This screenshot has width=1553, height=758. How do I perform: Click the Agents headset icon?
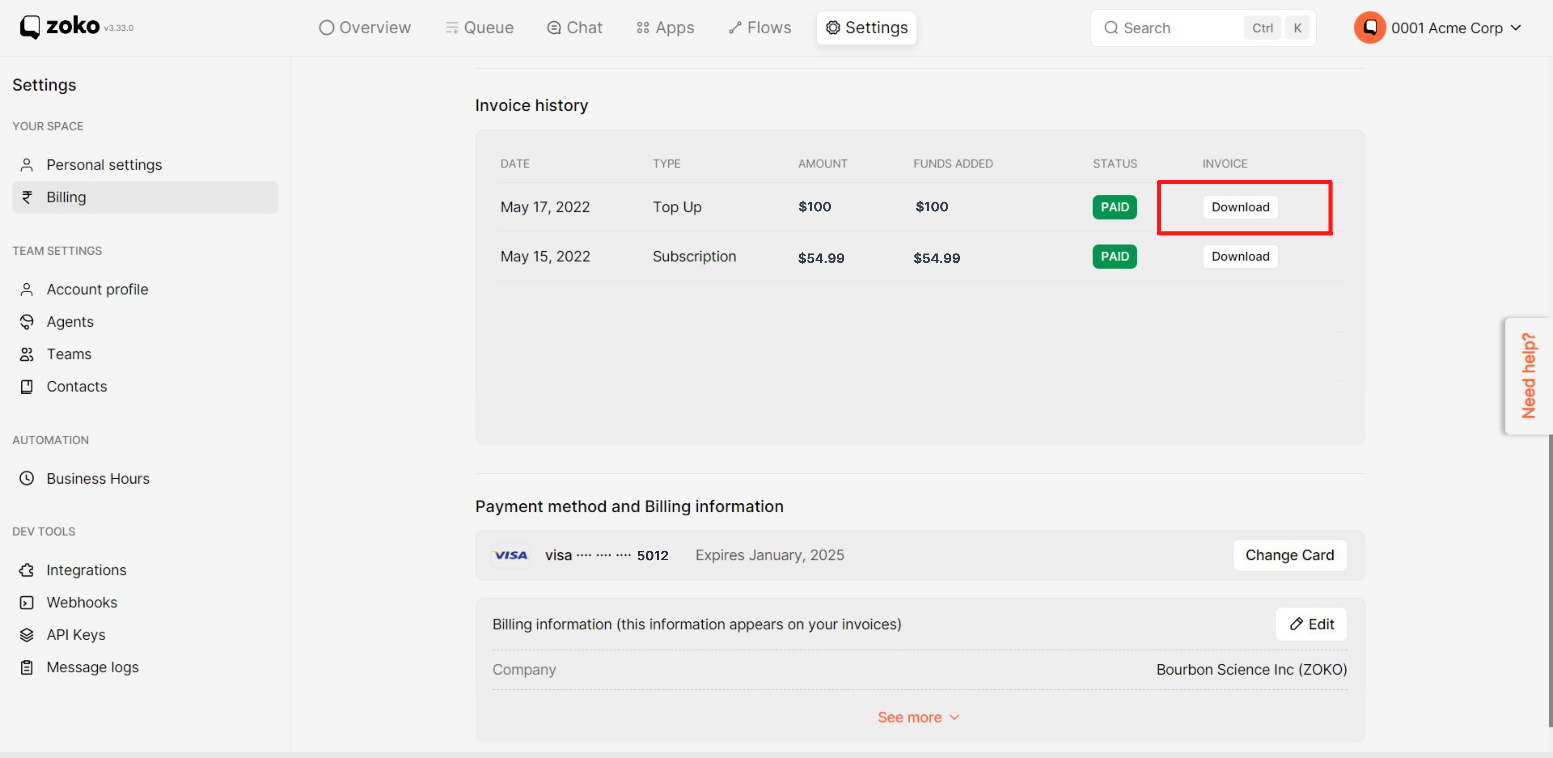[27, 322]
